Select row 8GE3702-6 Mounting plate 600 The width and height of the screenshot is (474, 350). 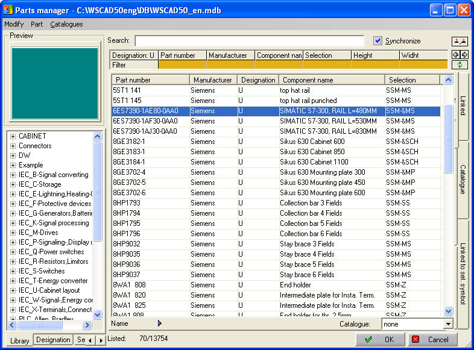click(x=276, y=193)
